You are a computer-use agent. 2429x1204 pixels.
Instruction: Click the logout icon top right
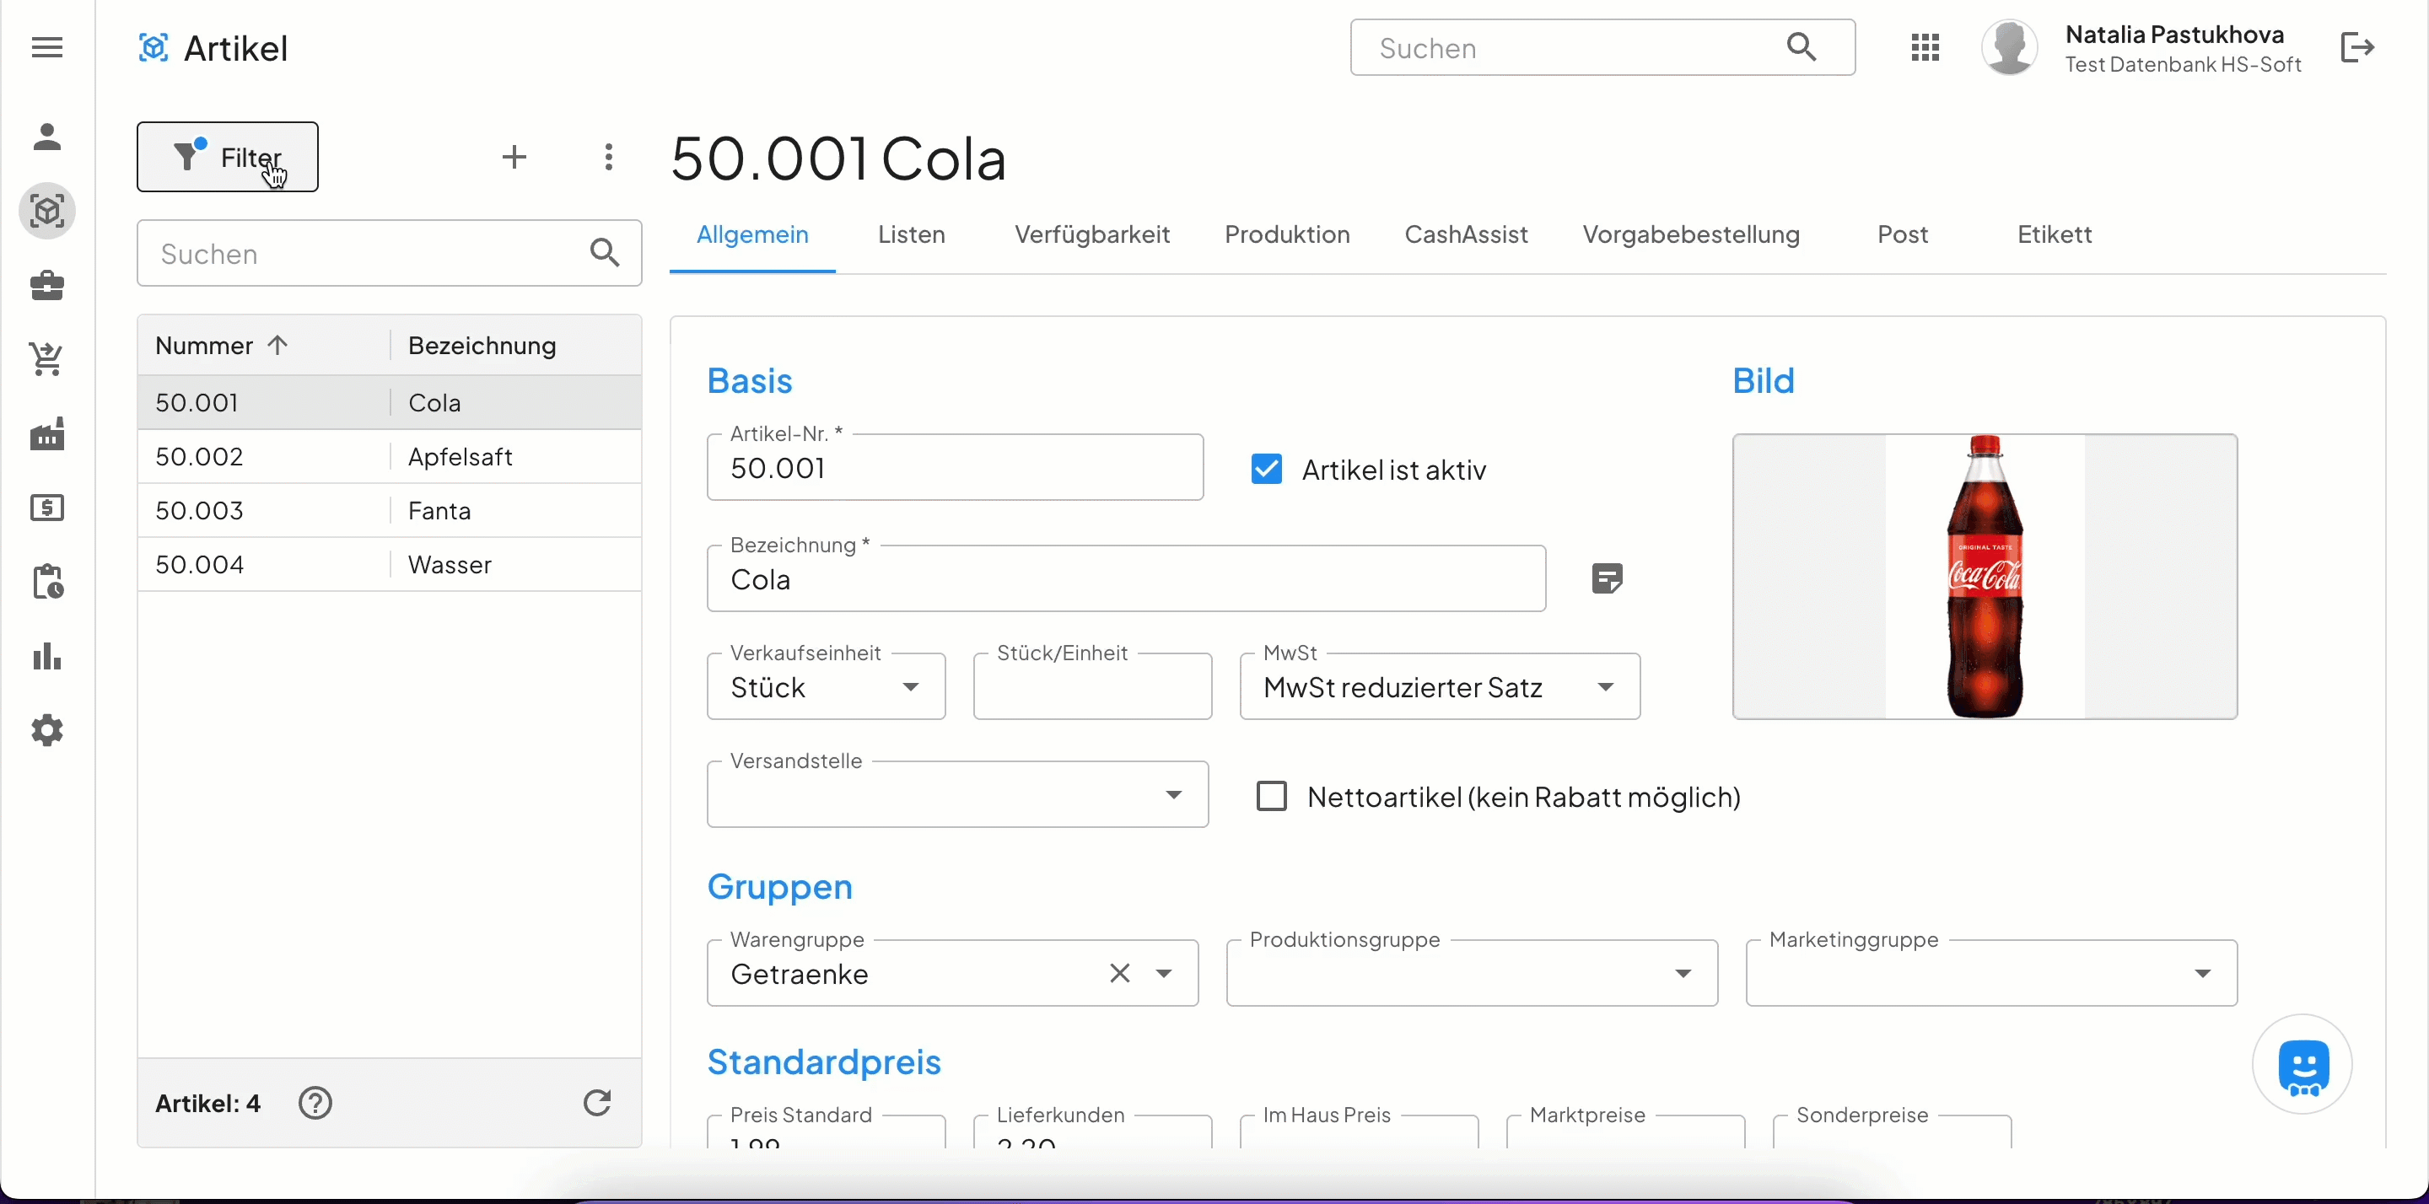pos(2357,47)
